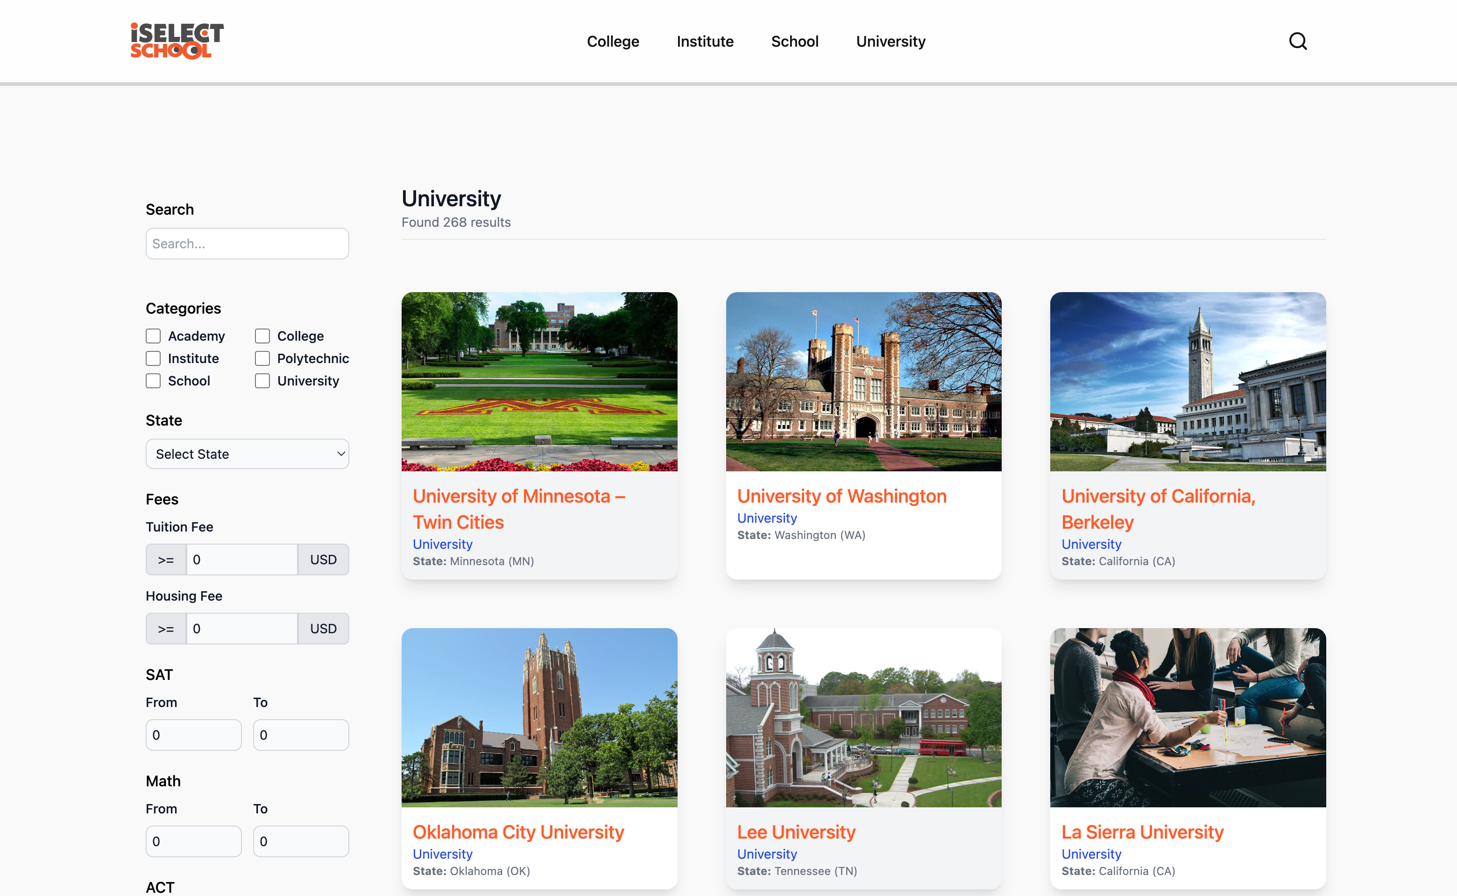Click University category under La Sierra University
Image resolution: width=1457 pixels, height=896 pixels.
coord(1091,854)
